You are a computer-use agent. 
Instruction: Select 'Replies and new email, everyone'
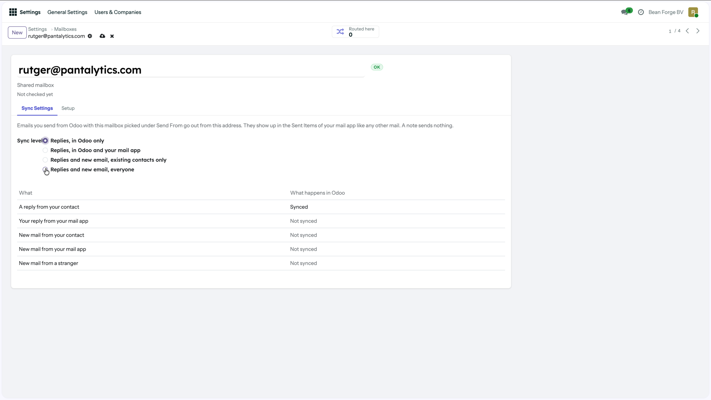coord(45,170)
